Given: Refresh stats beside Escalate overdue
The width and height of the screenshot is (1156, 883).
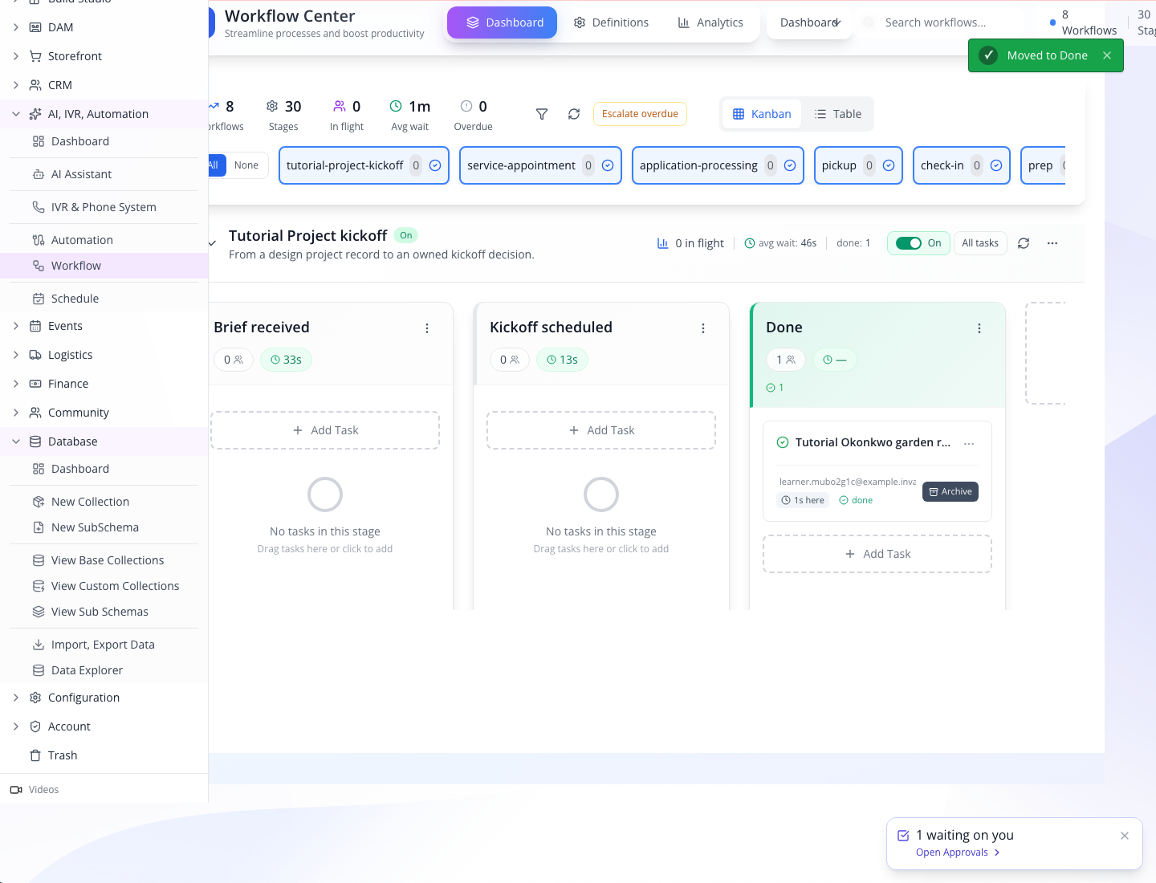Looking at the screenshot, I should click(x=574, y=114).
